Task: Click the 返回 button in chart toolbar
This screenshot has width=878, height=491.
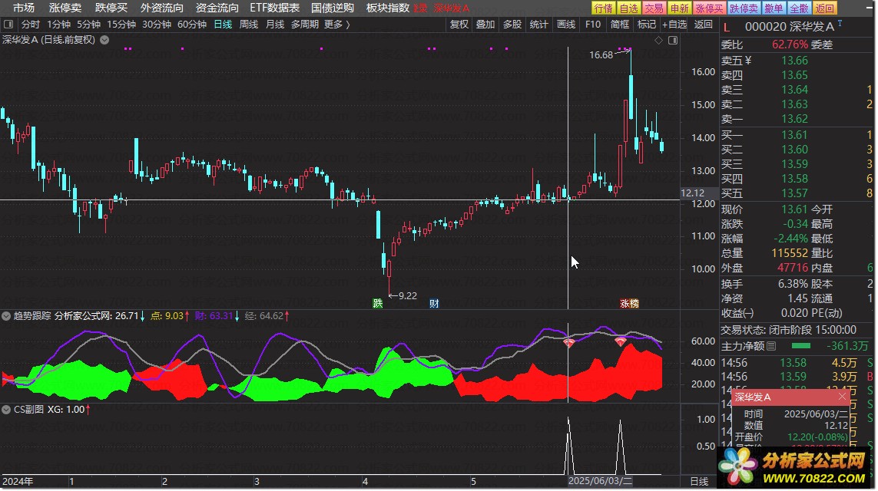Action: tap(704, 25)
